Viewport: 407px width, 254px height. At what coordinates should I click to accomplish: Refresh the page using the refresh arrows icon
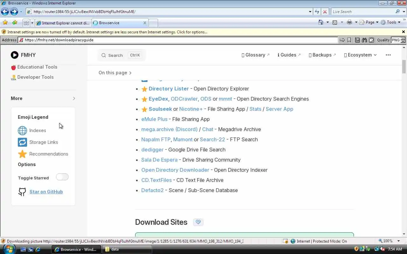[317, 12]
